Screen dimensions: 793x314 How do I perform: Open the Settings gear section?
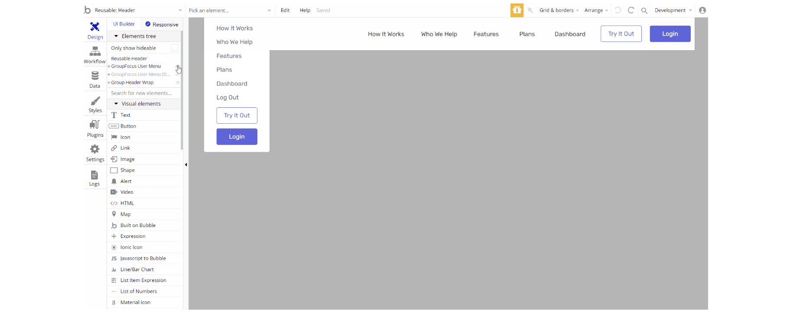(x=95, y=153)
